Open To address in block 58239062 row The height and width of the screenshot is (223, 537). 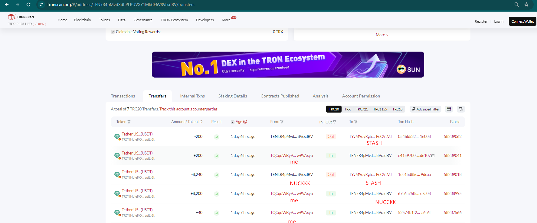[370, 137]
